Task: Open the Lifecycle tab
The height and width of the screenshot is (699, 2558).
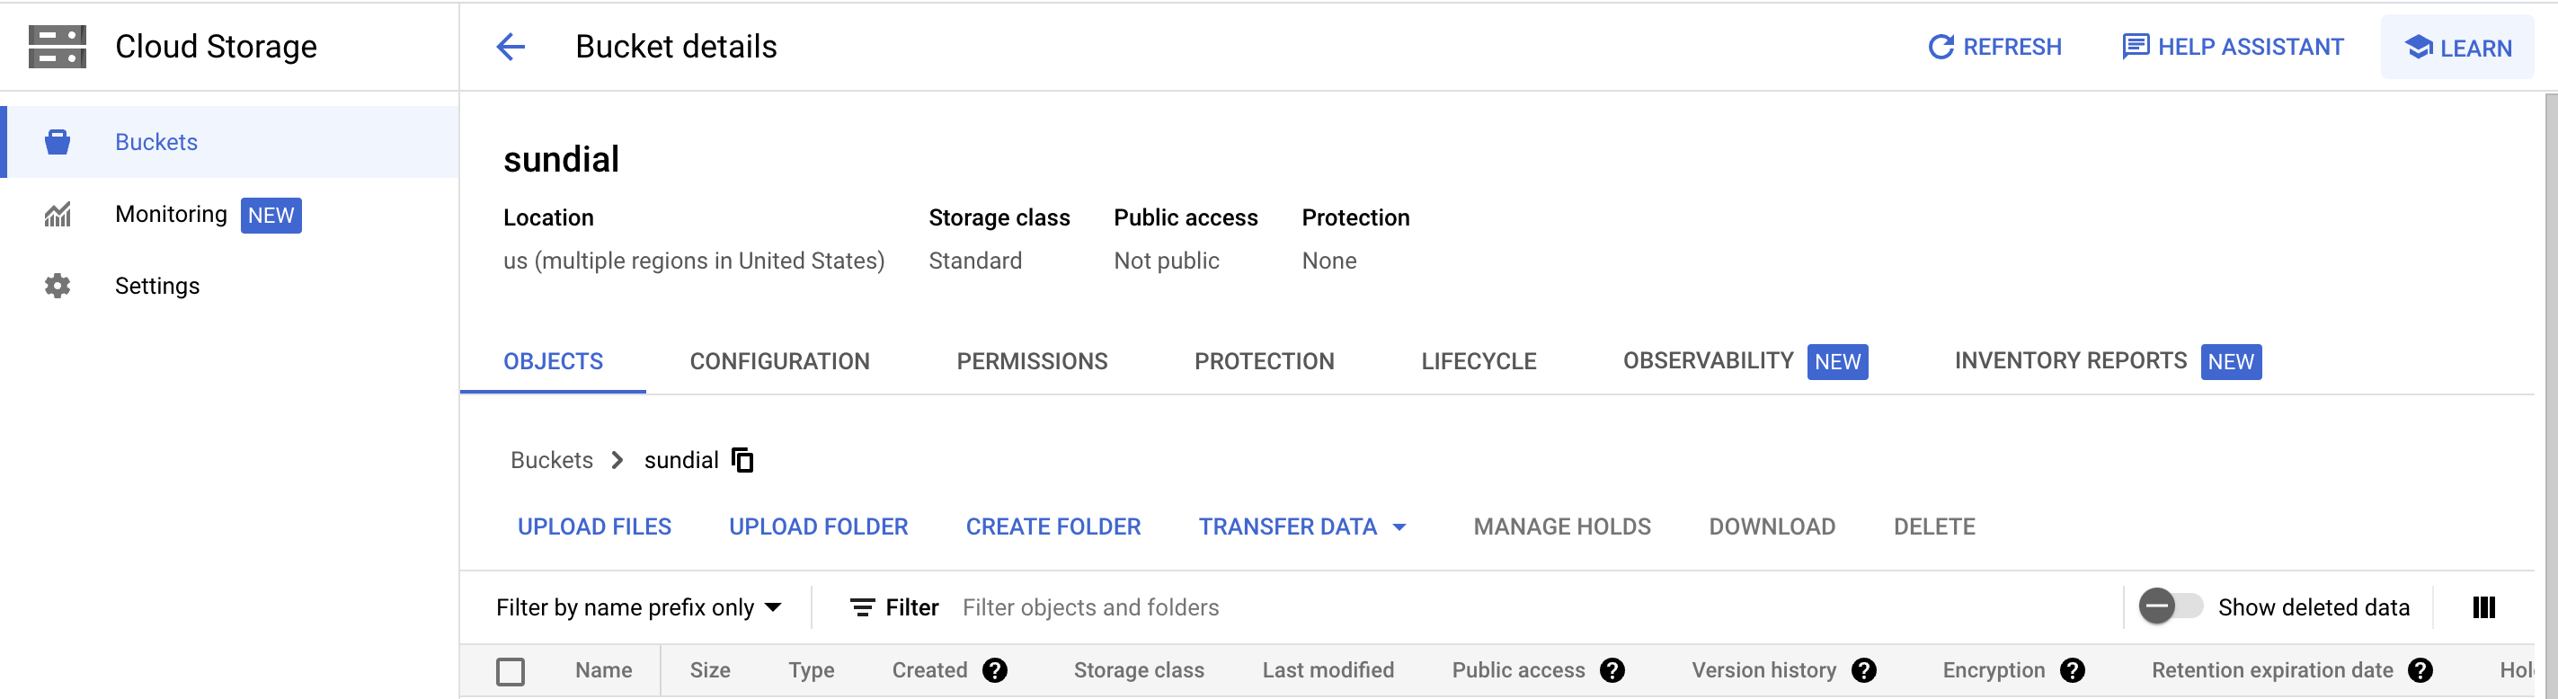Action: click(x=1479, y=361)
